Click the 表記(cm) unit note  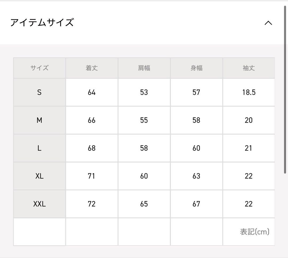coord(254,232)
